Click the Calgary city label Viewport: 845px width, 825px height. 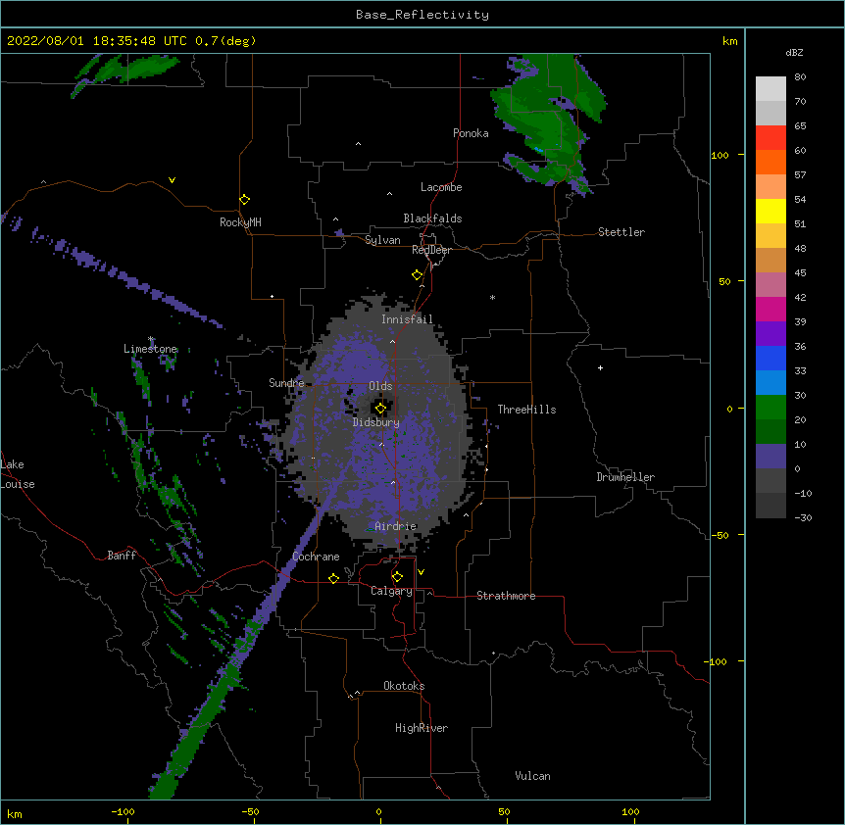tap(391, 591)
